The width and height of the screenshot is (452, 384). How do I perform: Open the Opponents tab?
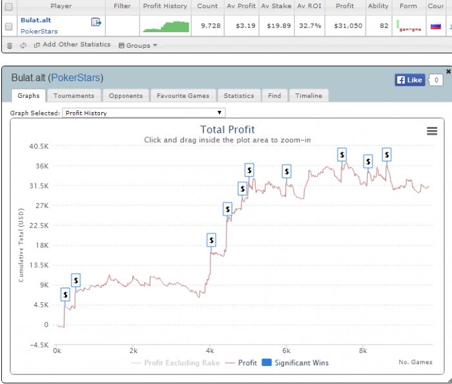click(126, 96)
